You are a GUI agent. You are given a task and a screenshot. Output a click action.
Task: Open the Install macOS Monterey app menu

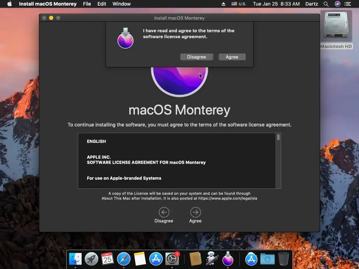(x=48, y=4)
